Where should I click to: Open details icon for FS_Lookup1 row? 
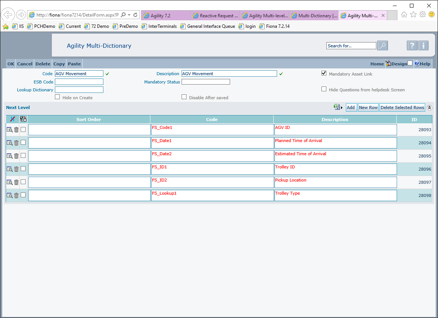pyautogui.click(x=9, y=195)
